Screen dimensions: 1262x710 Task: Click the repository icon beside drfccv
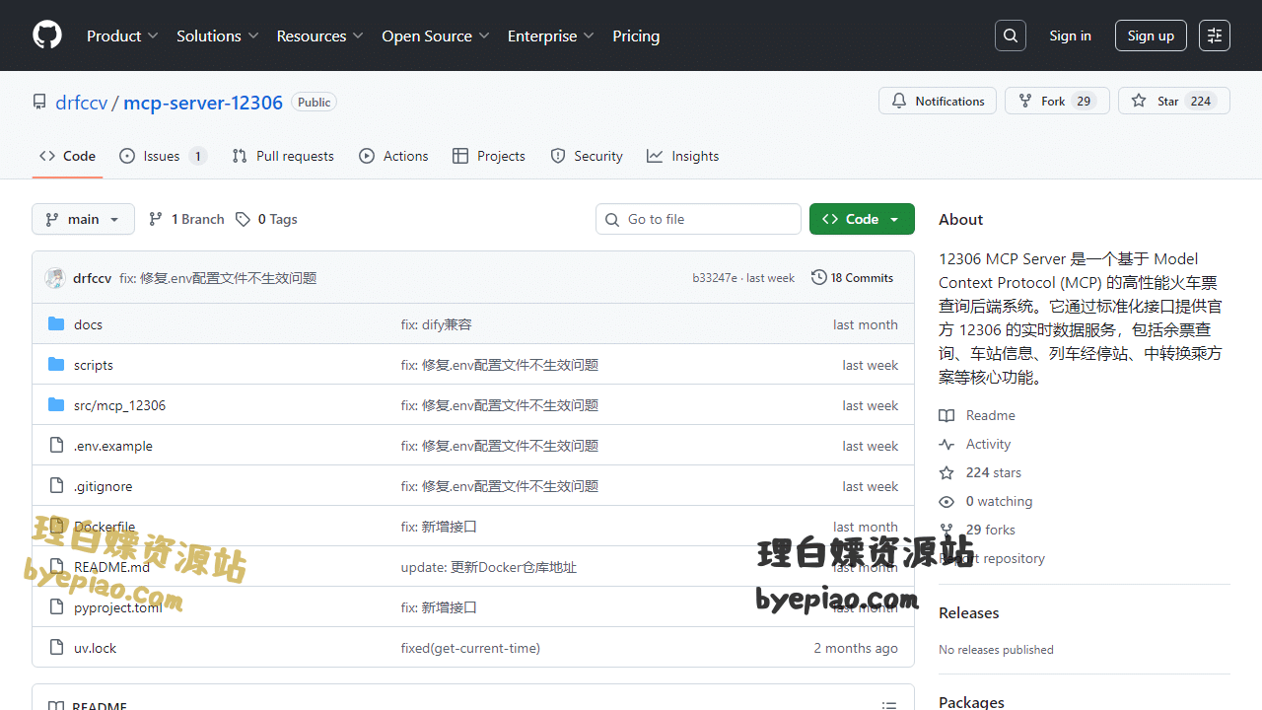pos(39,102)
